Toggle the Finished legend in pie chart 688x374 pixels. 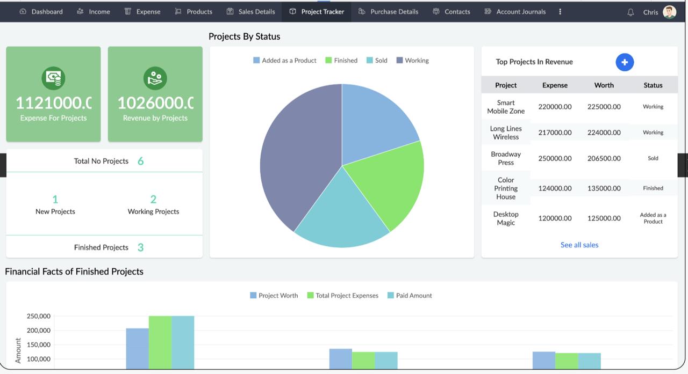[341, 61]
